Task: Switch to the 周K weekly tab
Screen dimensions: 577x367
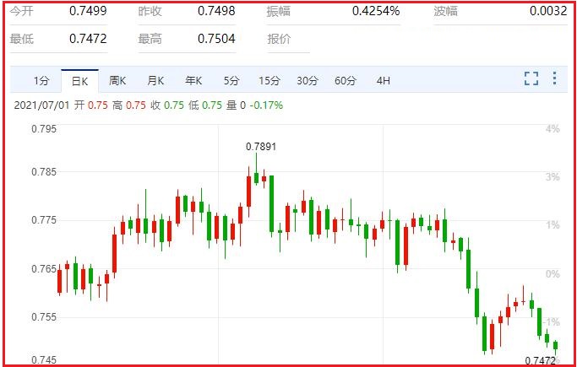Action: click(x=117, y=80)
